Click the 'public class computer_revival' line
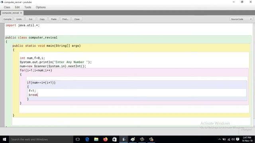 click(31, 37)
